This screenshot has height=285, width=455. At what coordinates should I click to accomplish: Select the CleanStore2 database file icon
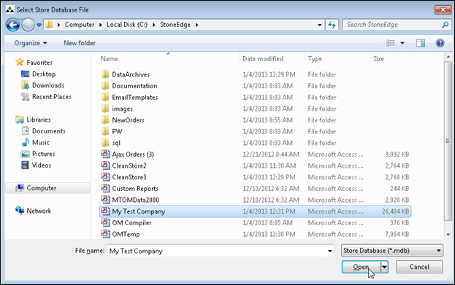pos(105,165)
